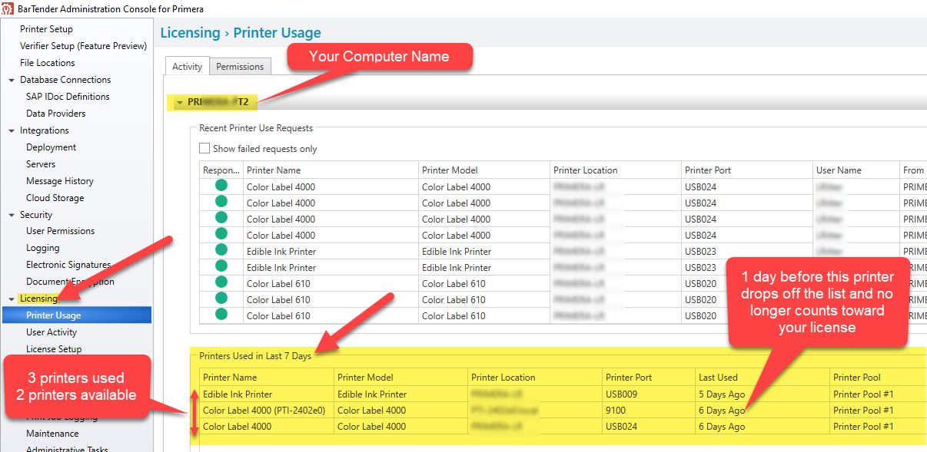The width and height of the screenshot is (927, 452).
Task: Open the Deployment page
Action: click(51, 147)
